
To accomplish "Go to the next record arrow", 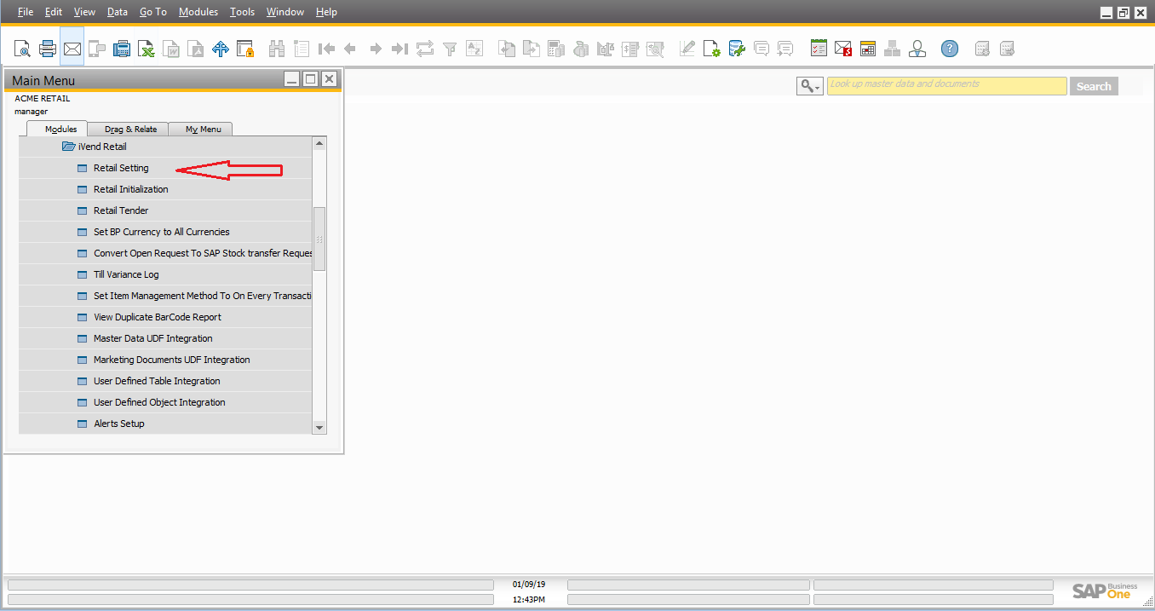I will tap(376, 49).
